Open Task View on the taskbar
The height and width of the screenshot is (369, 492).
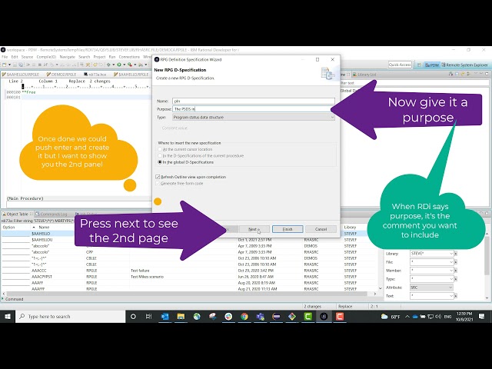[148, 317]
